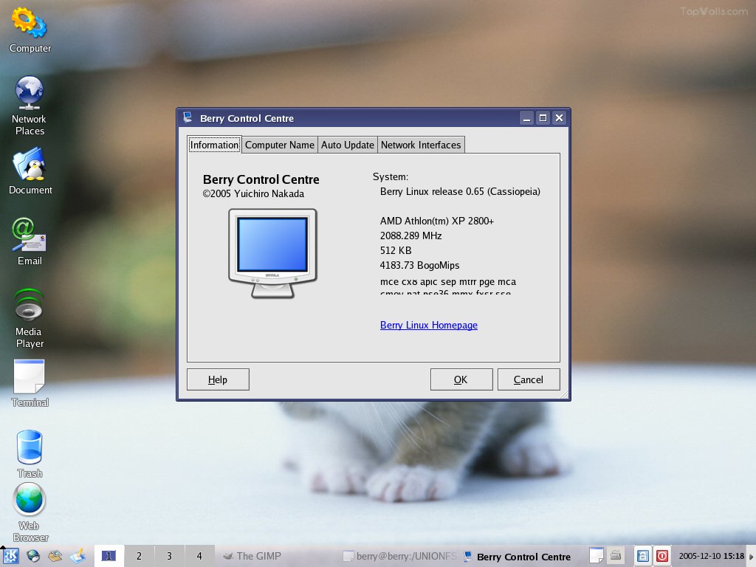The image size is (756, 567).
Task: Click the red logout power icon
Action: pos(662,556)
